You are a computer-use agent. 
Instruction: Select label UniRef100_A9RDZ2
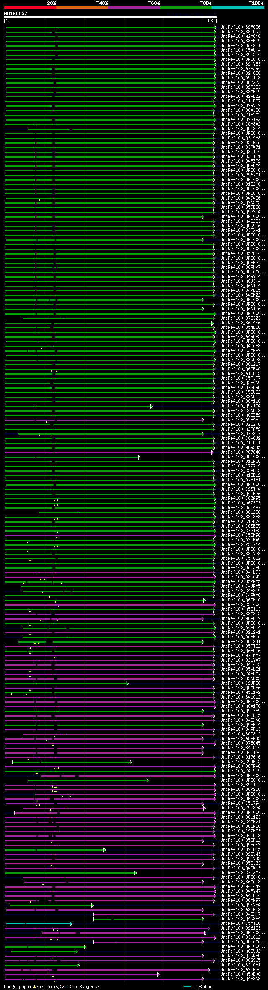coord(240,96)
